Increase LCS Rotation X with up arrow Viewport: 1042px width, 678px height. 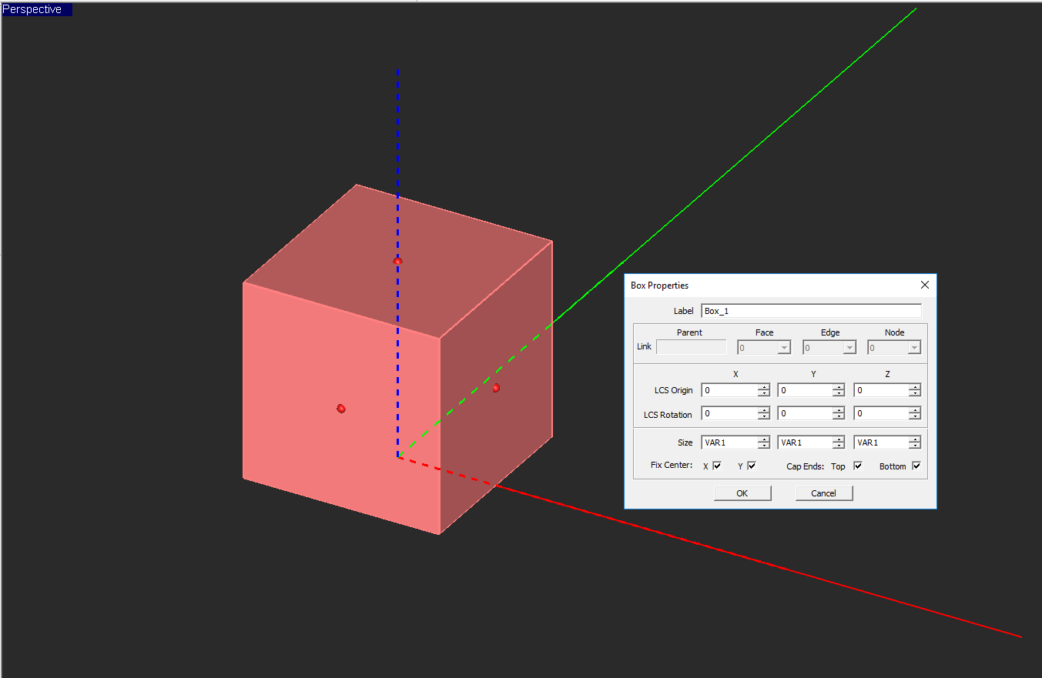pyautogui.click(x=763, y=410)
